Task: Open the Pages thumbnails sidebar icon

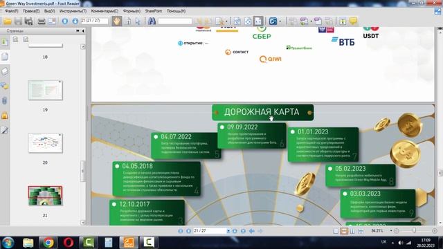Action: 5,57
